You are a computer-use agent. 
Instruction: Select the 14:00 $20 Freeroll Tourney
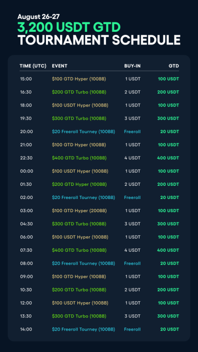(83, 330)
